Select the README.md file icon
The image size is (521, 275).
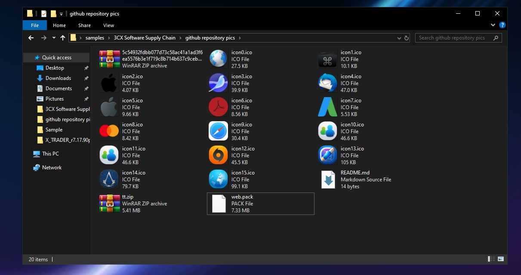pos(327,180)
